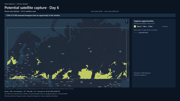Viewport: 180px width, 101px height.
Task: Click 'Thin white line: assessed extent' footnote
Action: pos(36,94)
